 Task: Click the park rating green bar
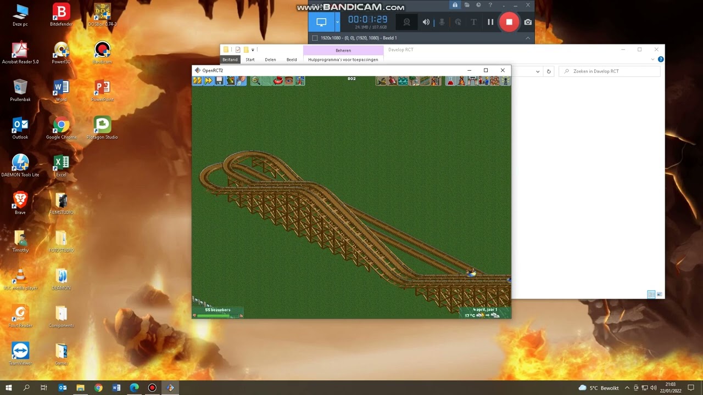tap(213, 315)
